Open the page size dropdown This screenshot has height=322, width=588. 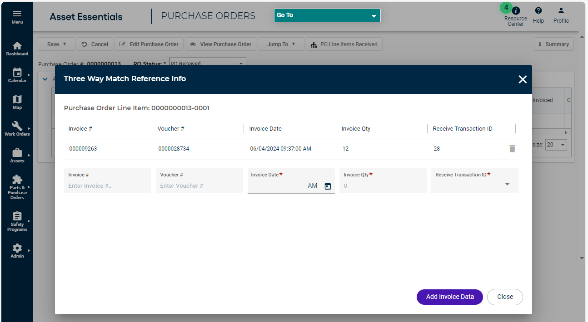(556, 145)
